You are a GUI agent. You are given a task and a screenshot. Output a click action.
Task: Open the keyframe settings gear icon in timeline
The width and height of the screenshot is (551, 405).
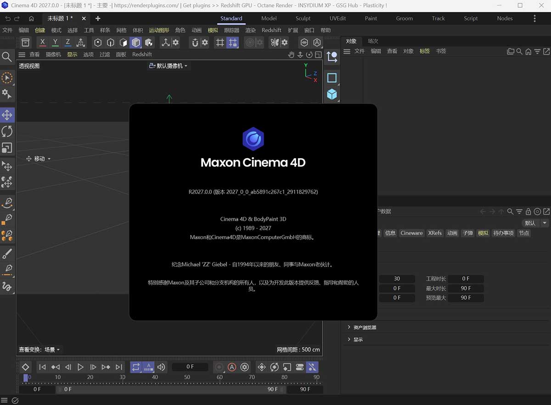(245, 367)
